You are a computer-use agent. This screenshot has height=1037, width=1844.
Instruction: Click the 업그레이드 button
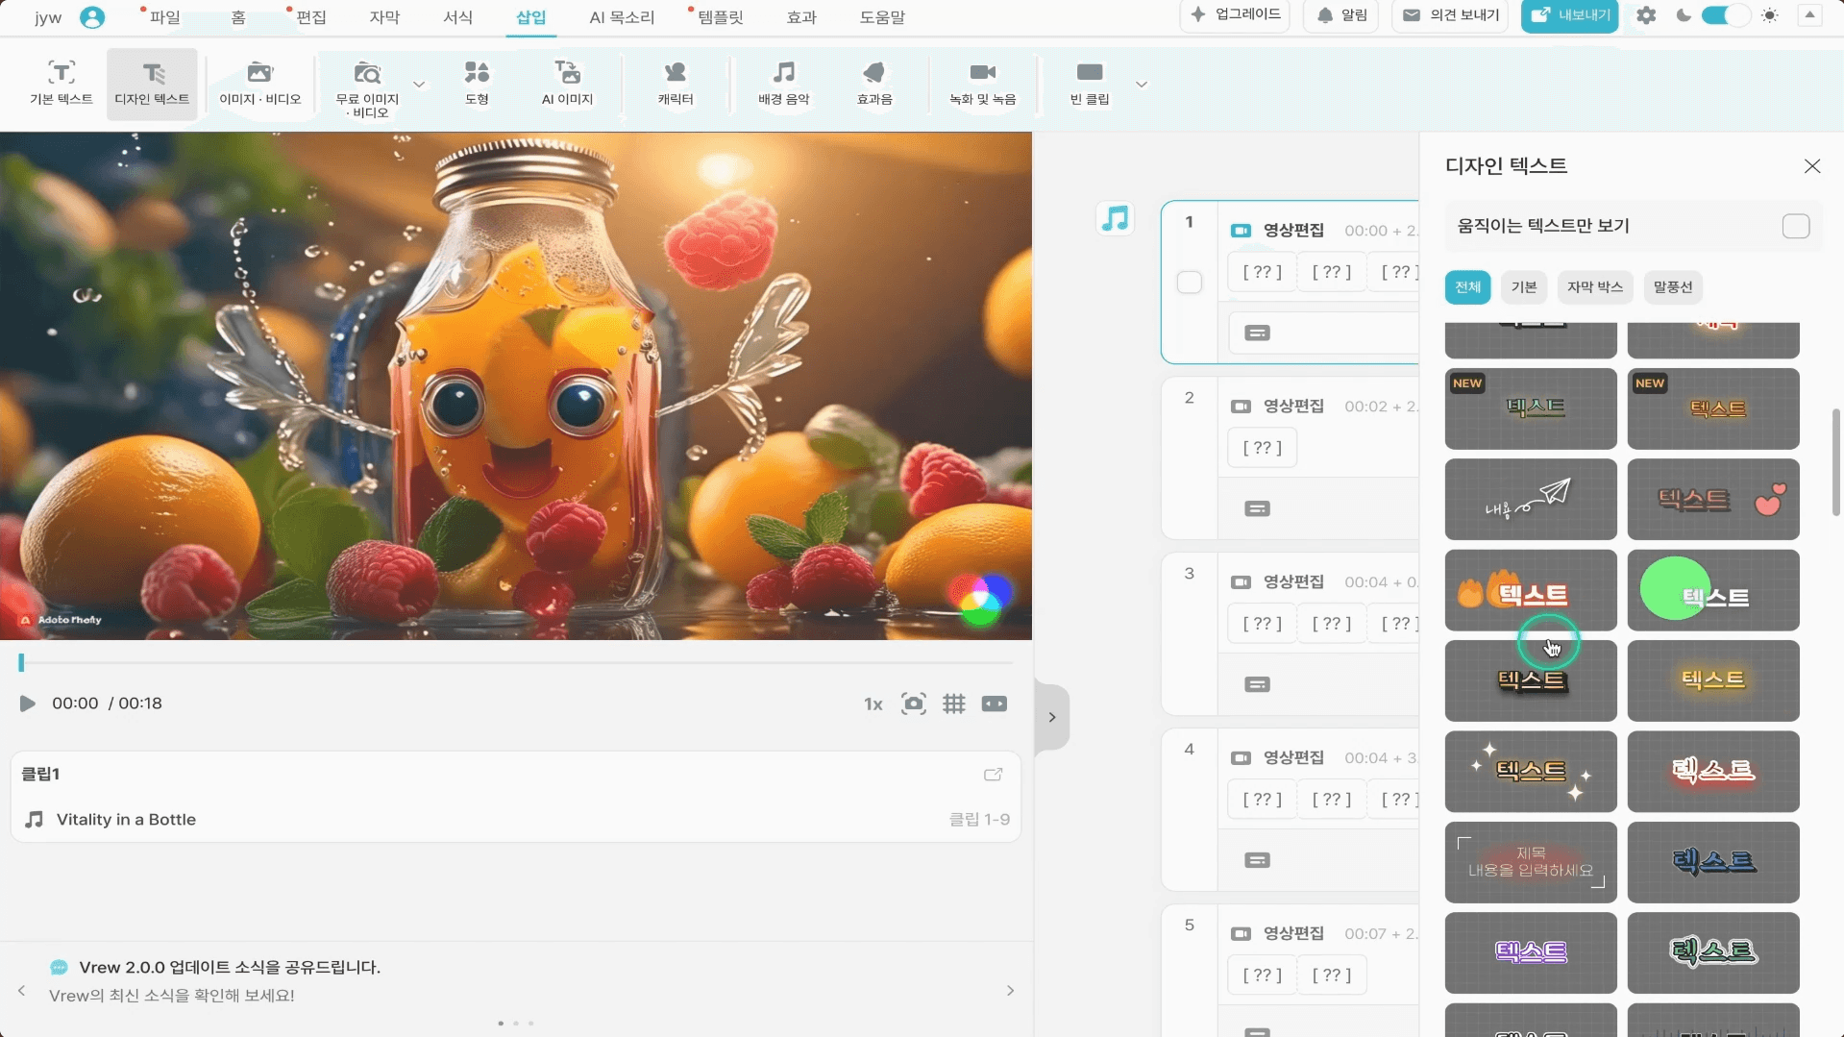click(x=1236, y=15)
